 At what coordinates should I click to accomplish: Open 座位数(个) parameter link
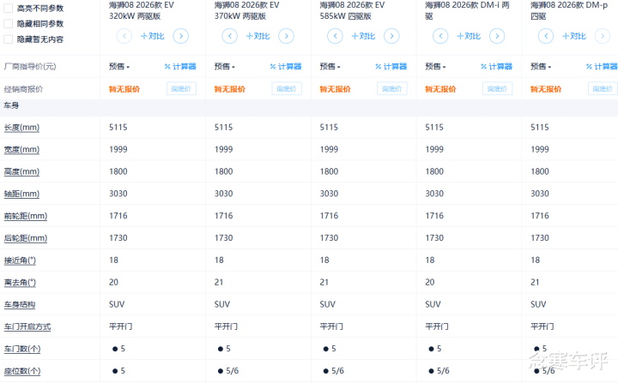[x=22, y=371]
